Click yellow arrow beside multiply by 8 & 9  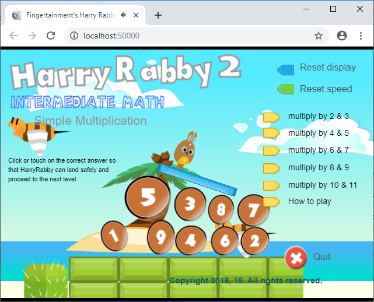[271, 168]
